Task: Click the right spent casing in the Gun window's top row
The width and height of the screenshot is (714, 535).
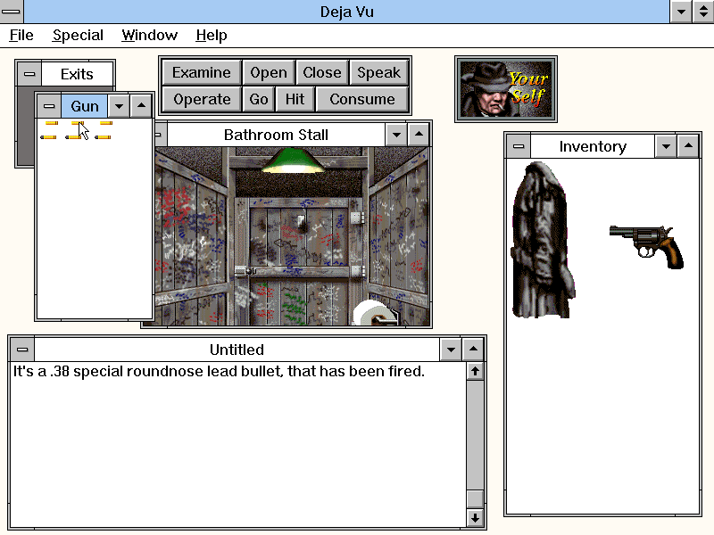Action: click(105, 123)
